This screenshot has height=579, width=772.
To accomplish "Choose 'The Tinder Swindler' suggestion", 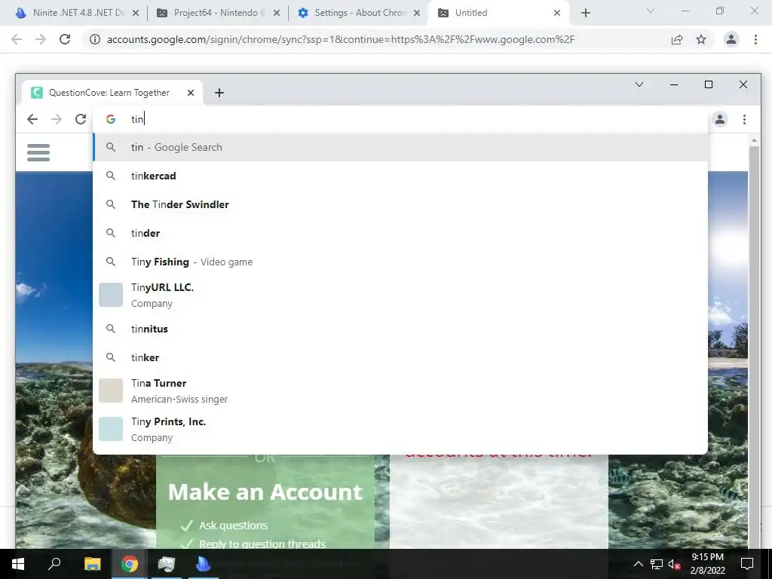I will pyautogui.click(x=400, y=204).
